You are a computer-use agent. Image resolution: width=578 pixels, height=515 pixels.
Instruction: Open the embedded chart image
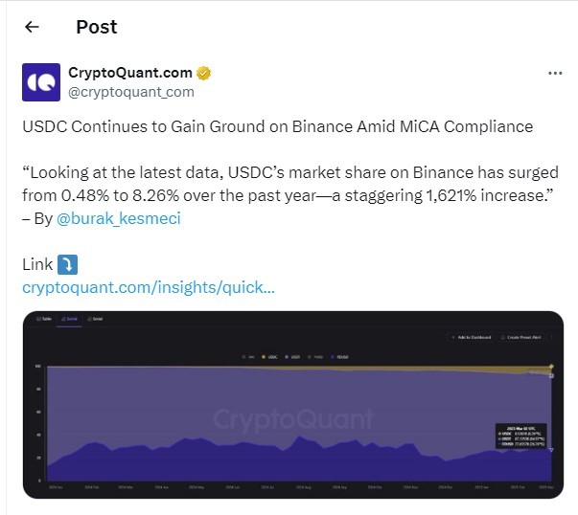point(293,405)
